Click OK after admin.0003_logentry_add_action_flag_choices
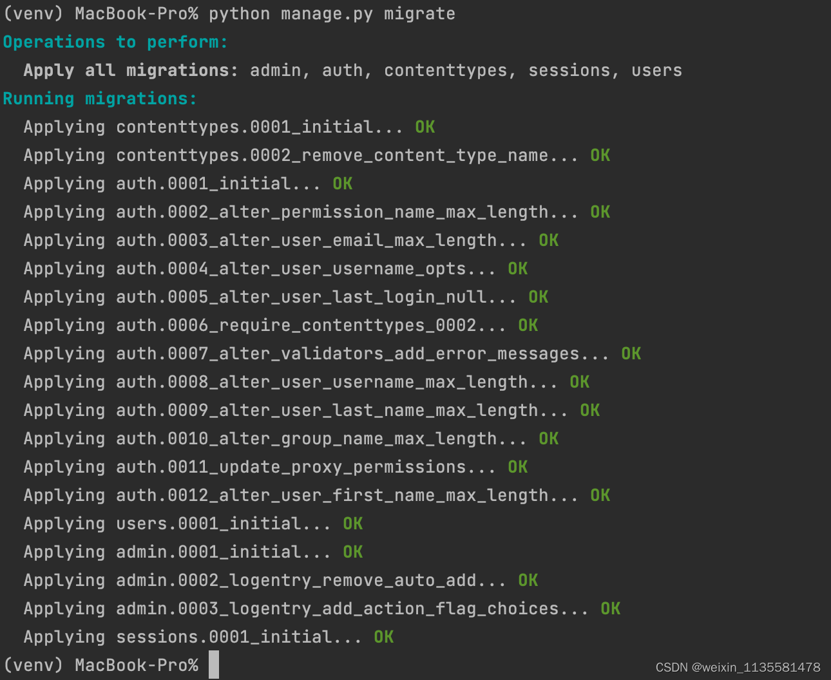Screen dimensions: 831x680 click(x=611, y=609)
